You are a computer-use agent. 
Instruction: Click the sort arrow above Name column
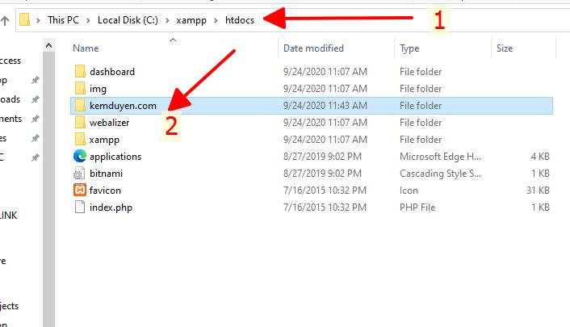click(x=174, y=40)
